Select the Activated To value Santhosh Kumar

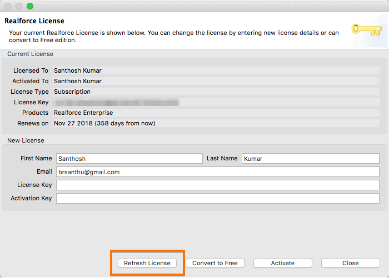click(78, 81)
